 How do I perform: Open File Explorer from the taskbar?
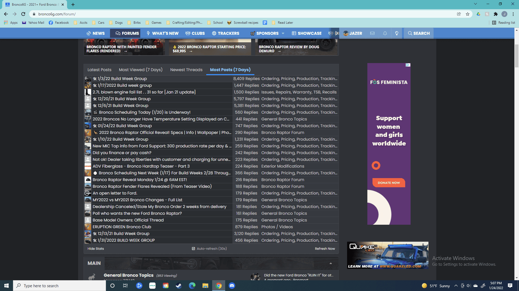(x=205, y=286)
